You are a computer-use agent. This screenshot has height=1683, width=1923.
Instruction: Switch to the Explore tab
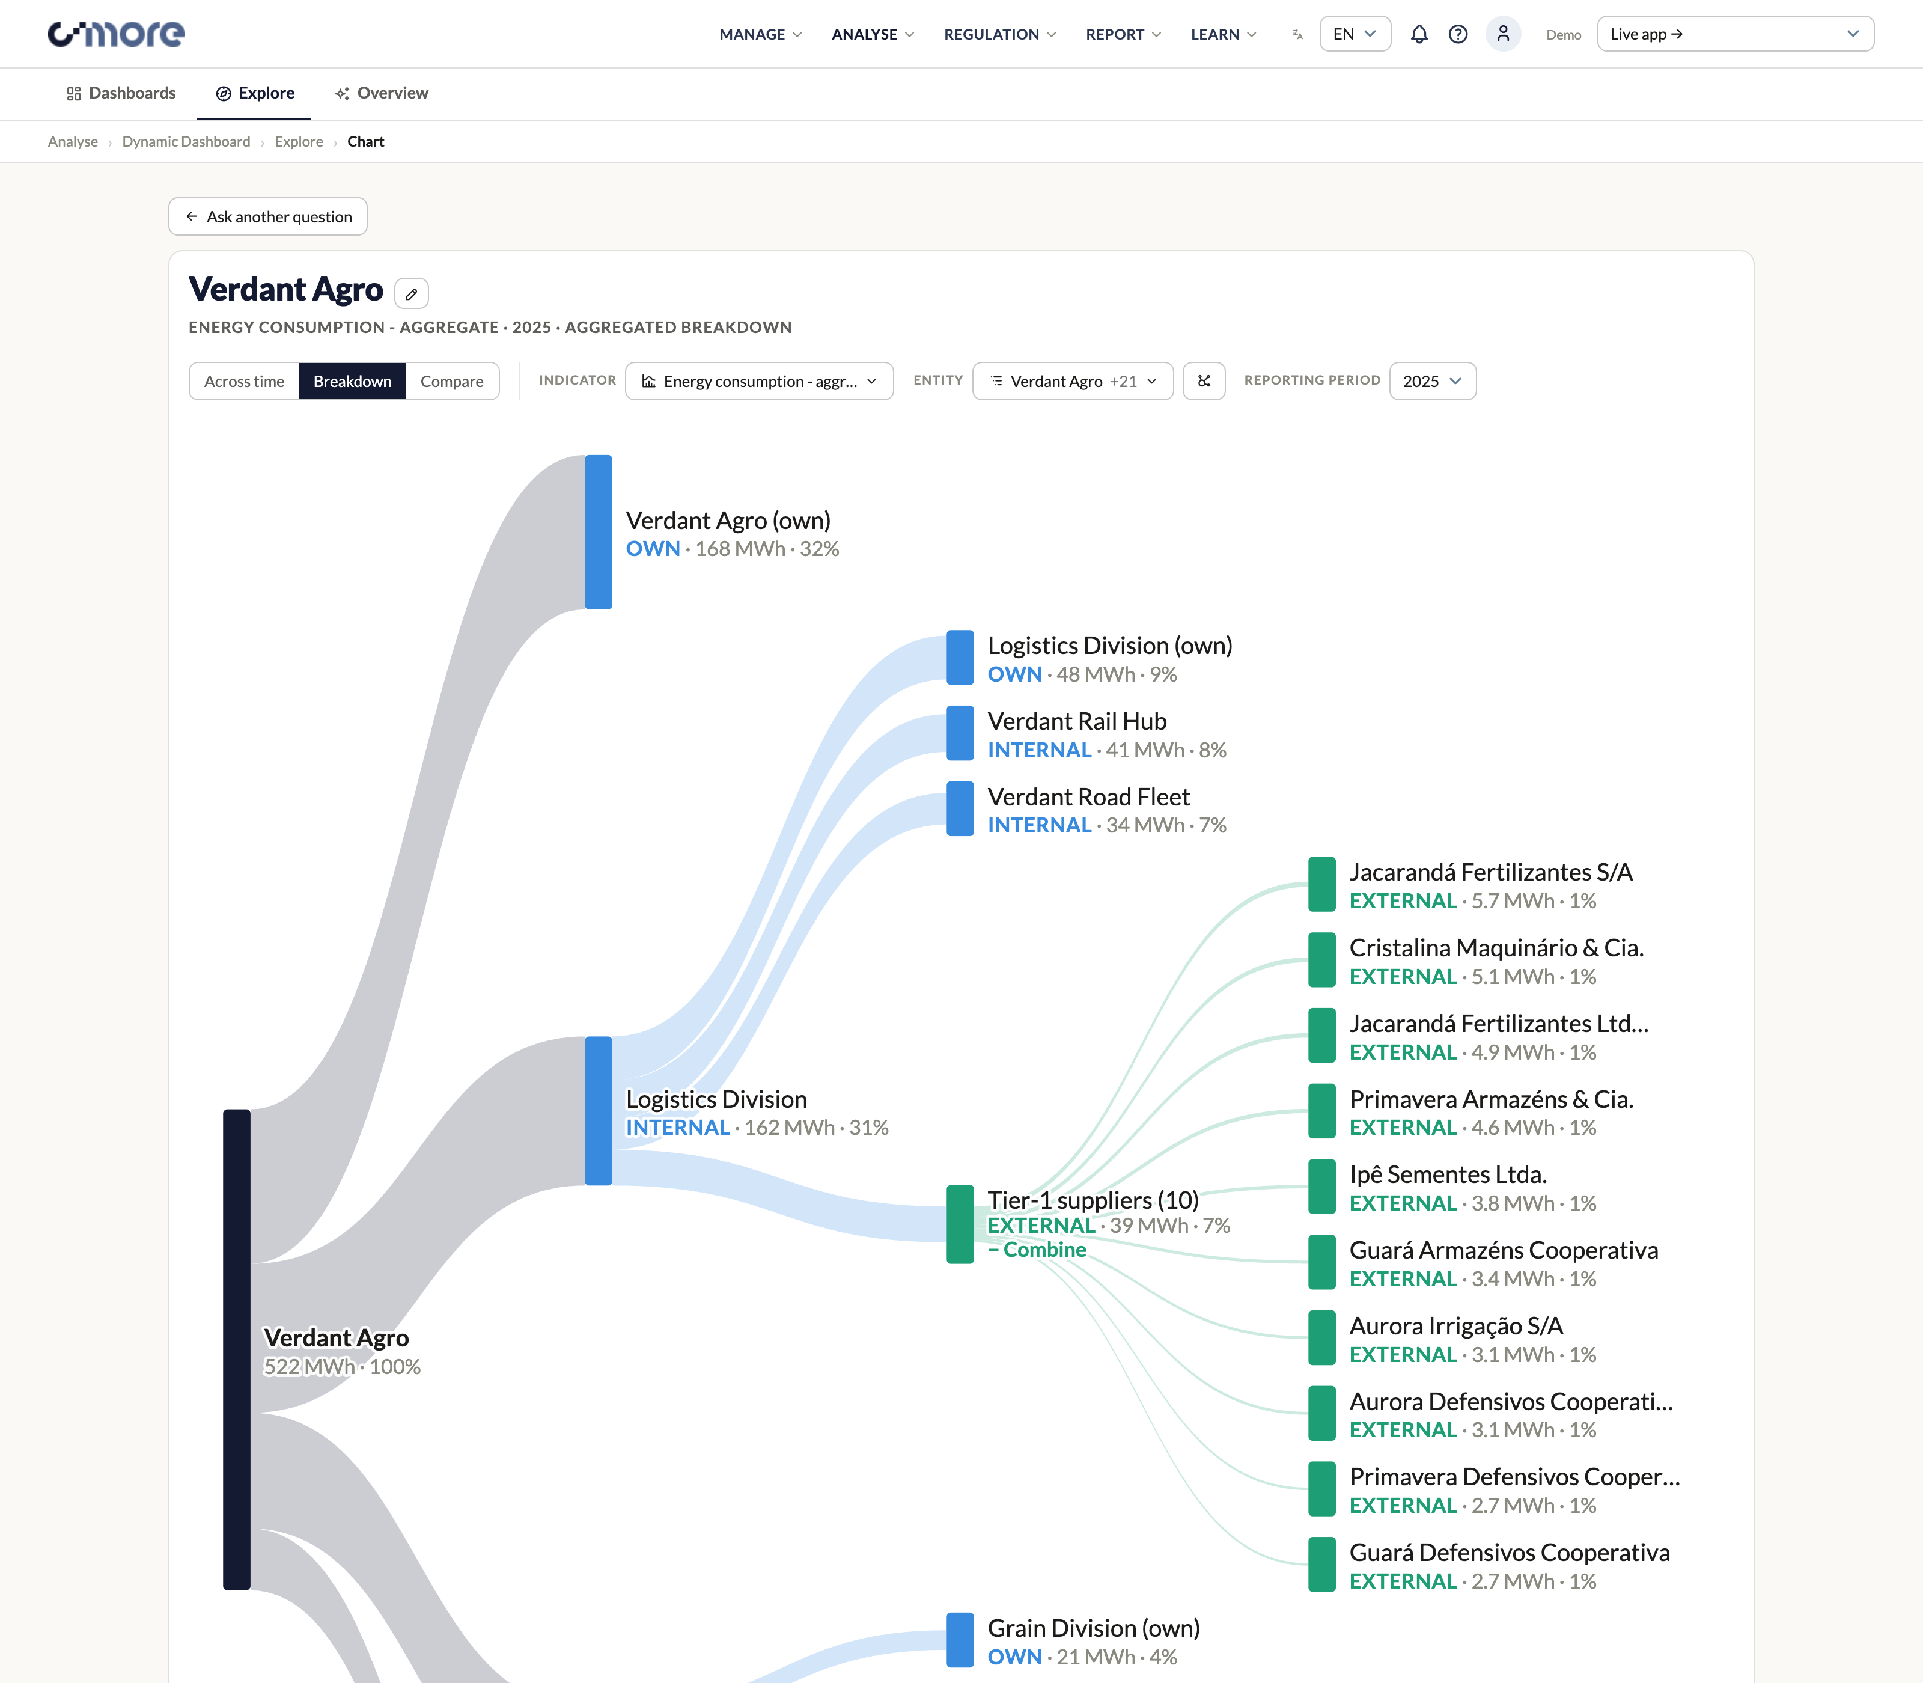(254, 93)
